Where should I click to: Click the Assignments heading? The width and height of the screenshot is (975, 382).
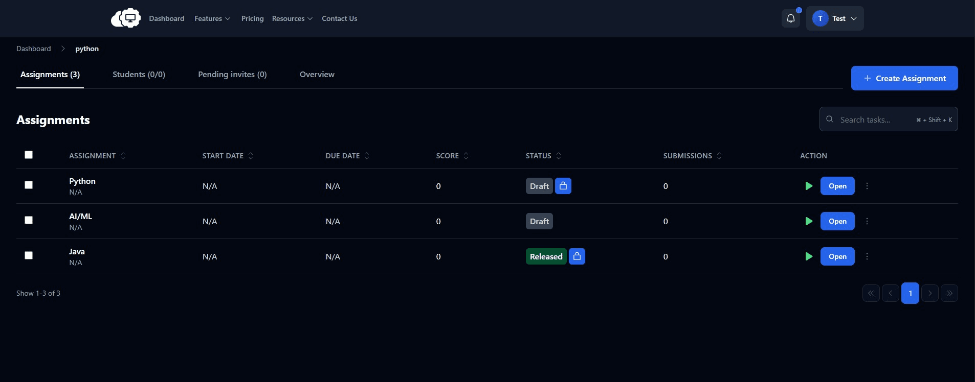tap(53, 120)
